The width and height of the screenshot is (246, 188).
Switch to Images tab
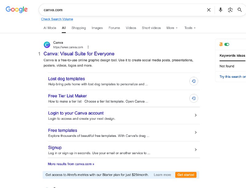click(x=97, y=28)
